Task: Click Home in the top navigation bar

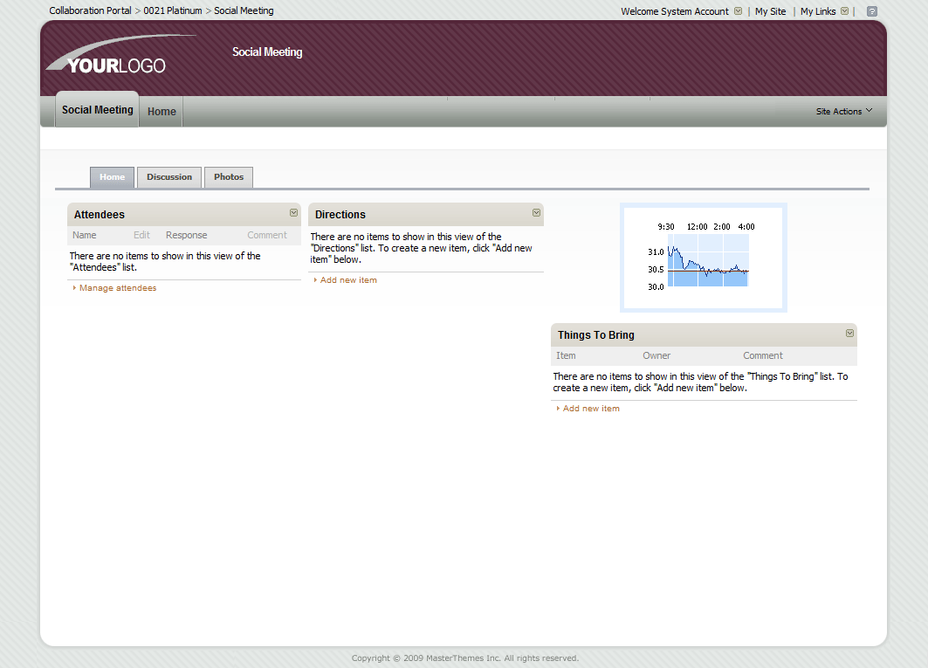Action: click(162, 112)
